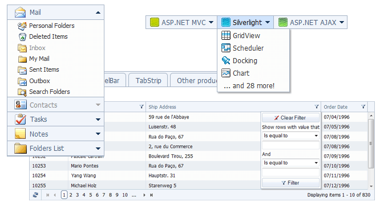Click the ASP.NET MVC yellow-green icon
This screenshot has width=384, height=214.
click(x=155, y=22)
